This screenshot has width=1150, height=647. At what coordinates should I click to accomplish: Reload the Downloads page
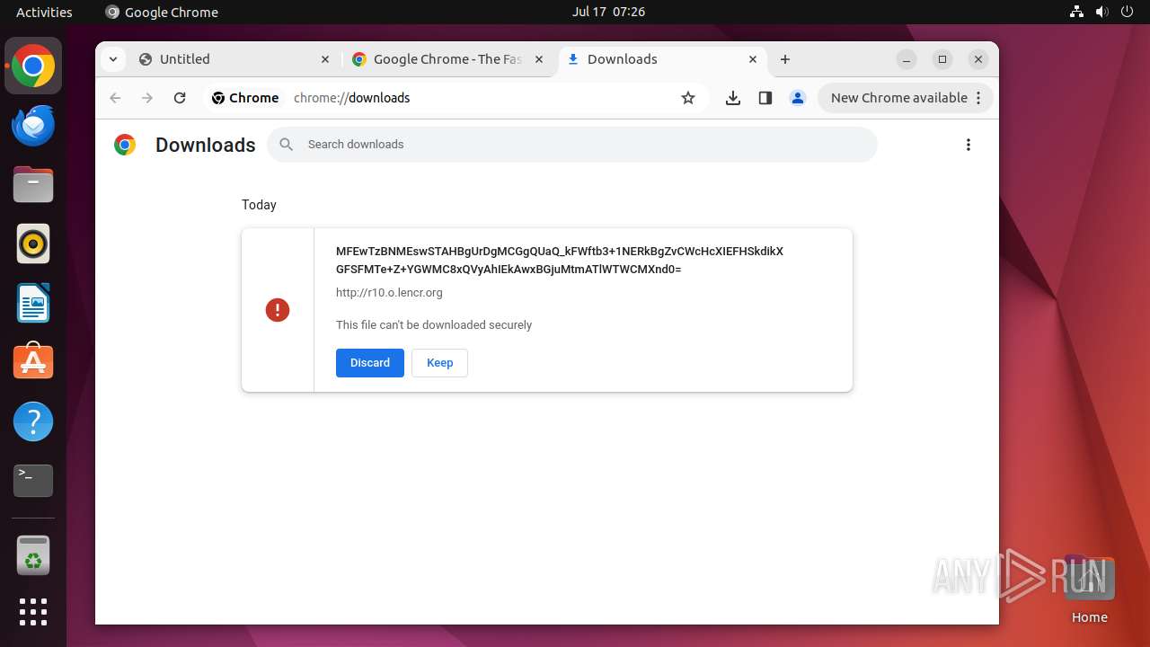point(180,98)
